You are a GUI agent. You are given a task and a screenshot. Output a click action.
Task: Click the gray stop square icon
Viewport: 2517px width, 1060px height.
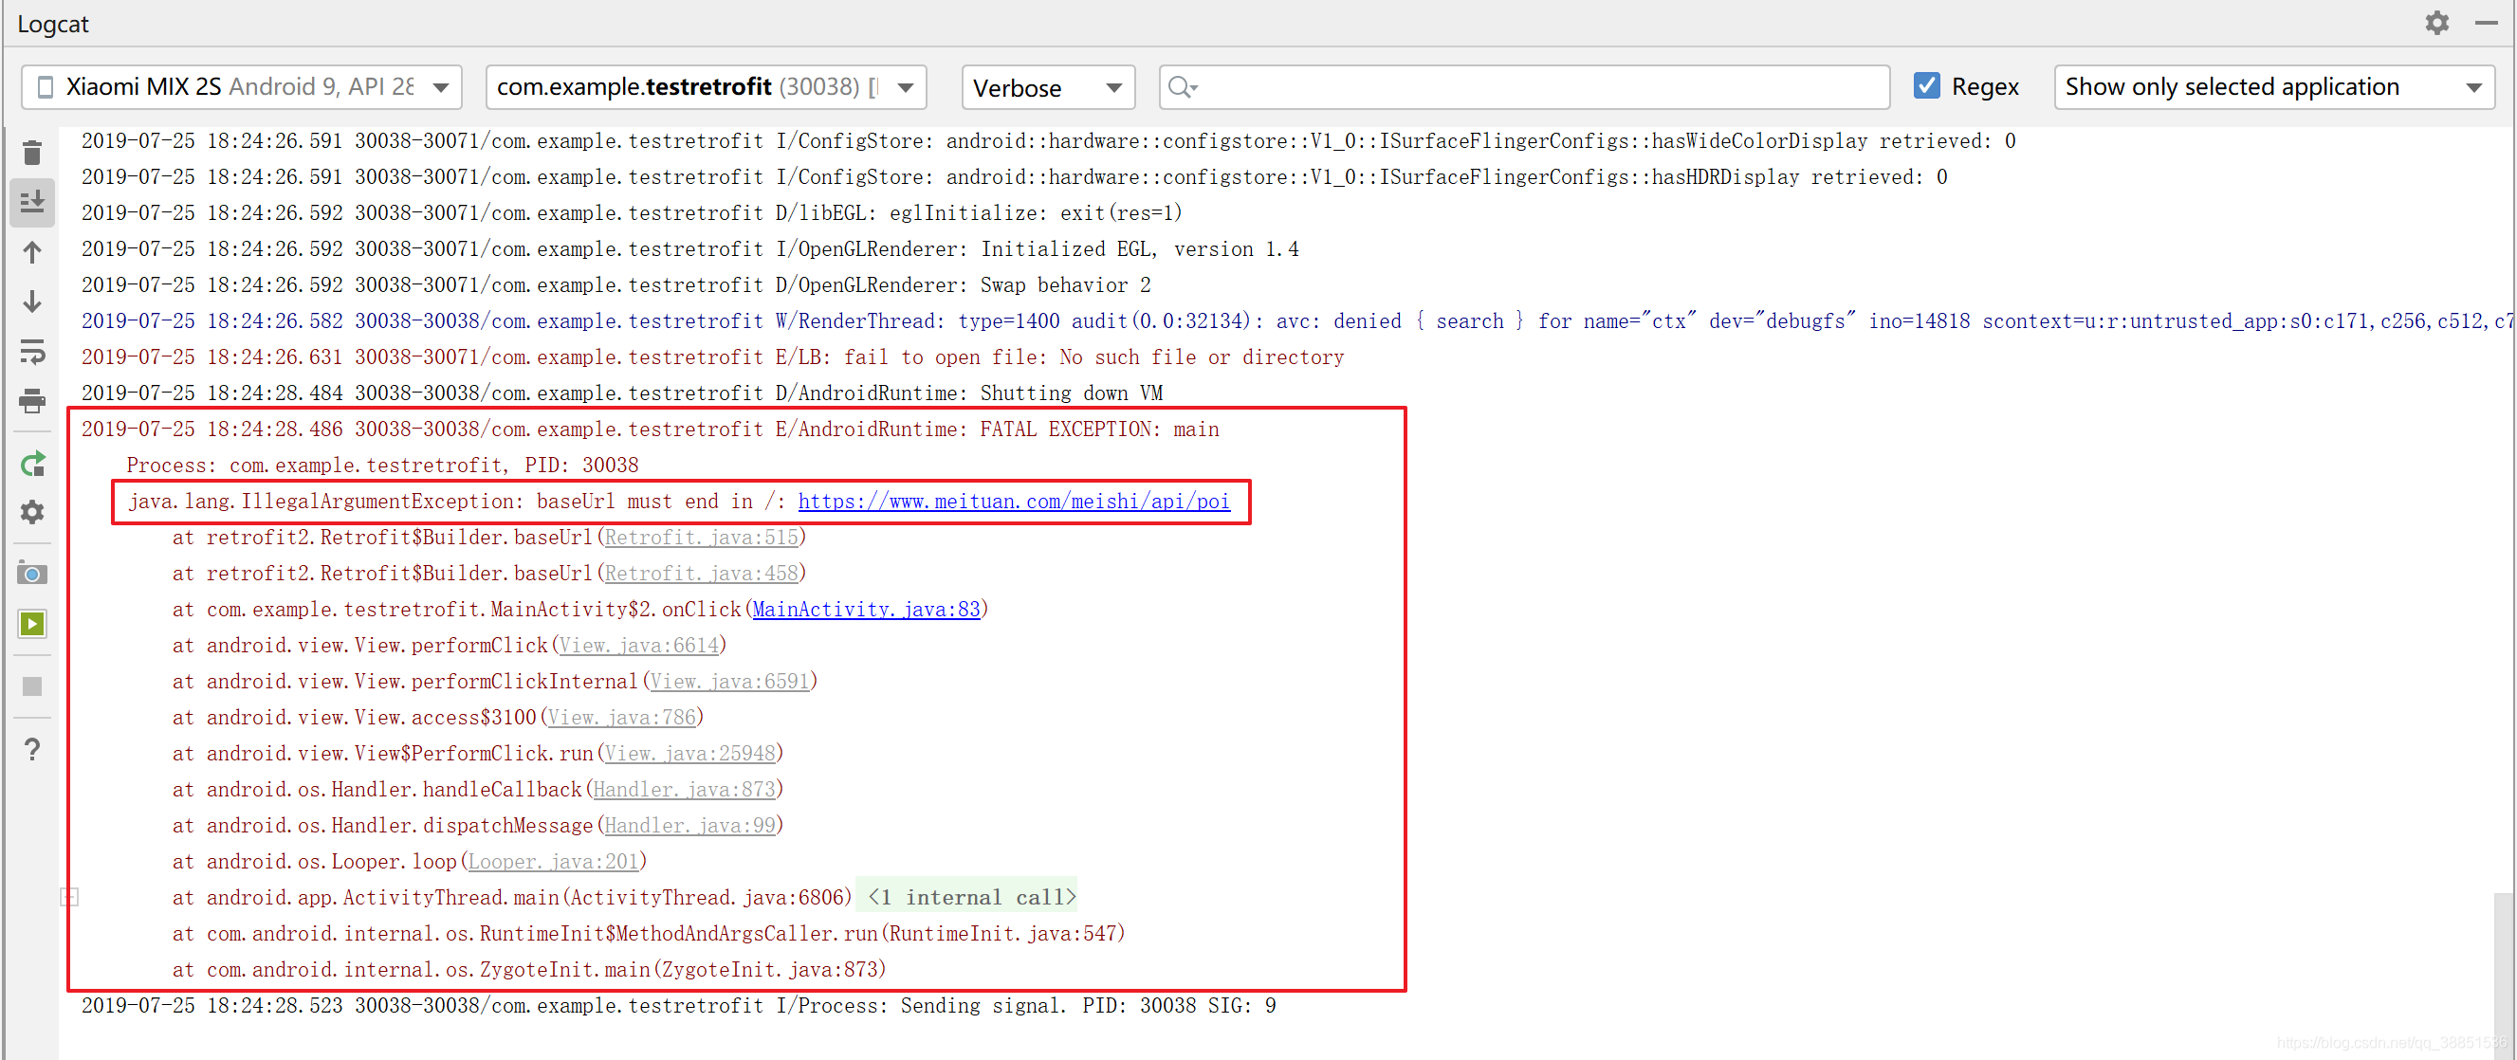(x=32, y=686)
